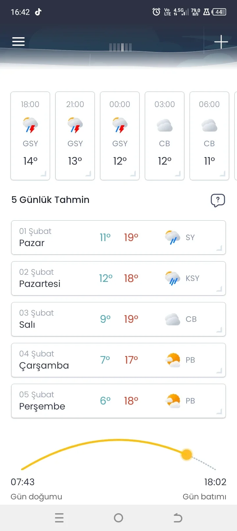Open the hamburger menu

coord(18,42)
